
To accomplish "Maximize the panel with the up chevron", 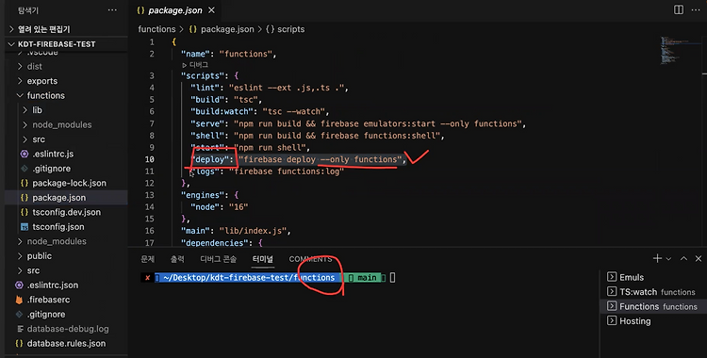I will 684,258.
